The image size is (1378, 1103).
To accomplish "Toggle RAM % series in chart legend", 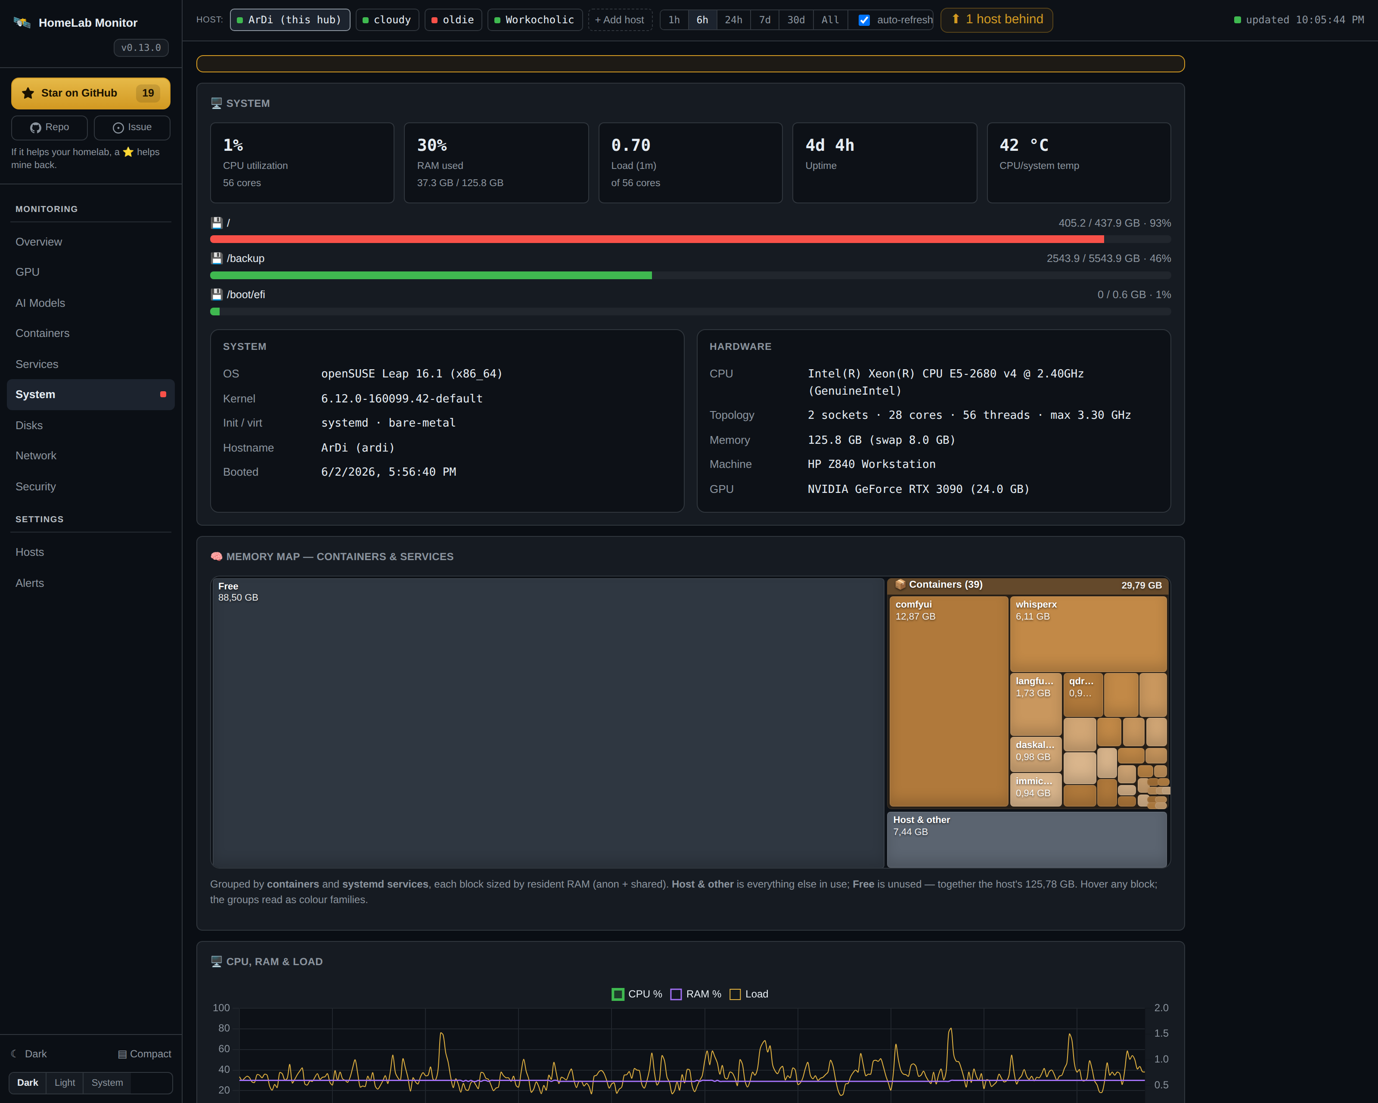I will click(x=695, y=994).
